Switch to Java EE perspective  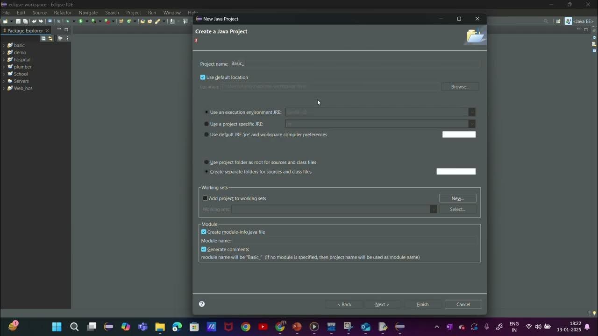pyautogui.click(x=579, y=21)
